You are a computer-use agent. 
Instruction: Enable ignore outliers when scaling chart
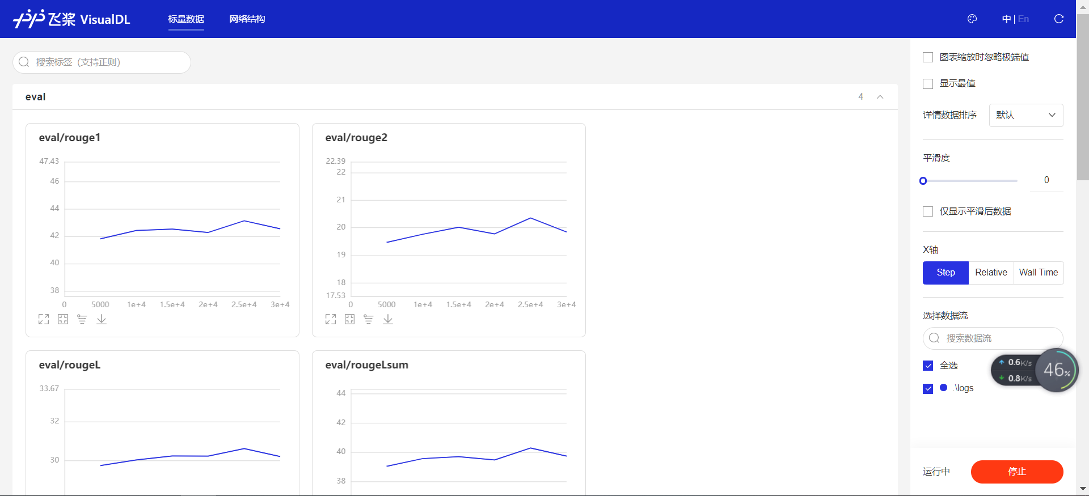click(x=928, y=57)
